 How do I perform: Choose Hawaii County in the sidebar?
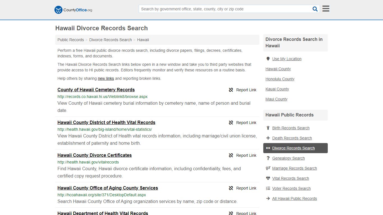(x=278, y=69)
